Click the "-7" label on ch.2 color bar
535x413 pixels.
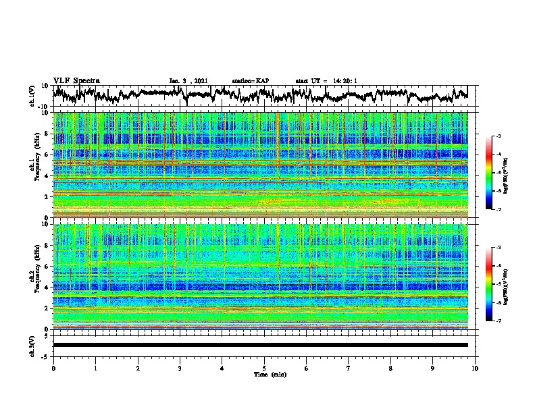tap(499, 321)
